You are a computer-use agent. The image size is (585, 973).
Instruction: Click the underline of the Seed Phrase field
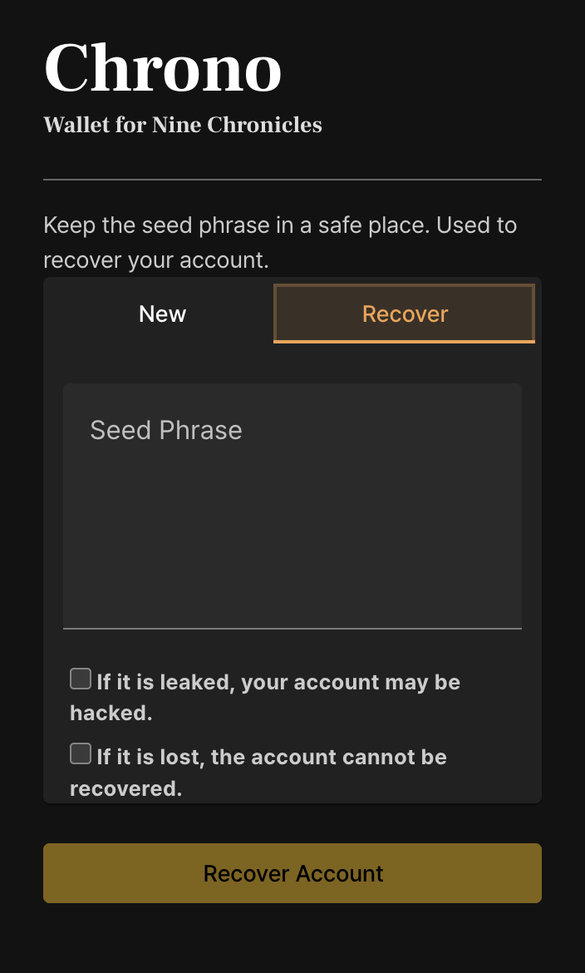coord(292,629)
